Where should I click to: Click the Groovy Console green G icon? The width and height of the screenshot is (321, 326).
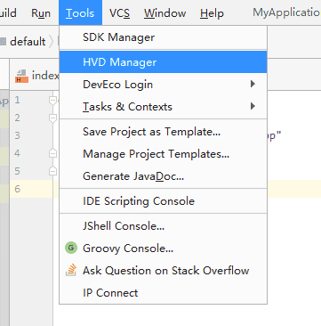71,248
